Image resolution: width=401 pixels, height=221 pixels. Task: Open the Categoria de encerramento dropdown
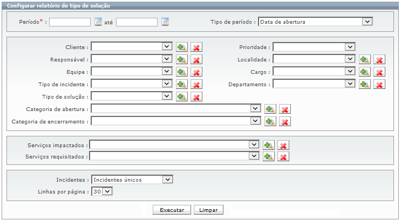coord(176,121)
